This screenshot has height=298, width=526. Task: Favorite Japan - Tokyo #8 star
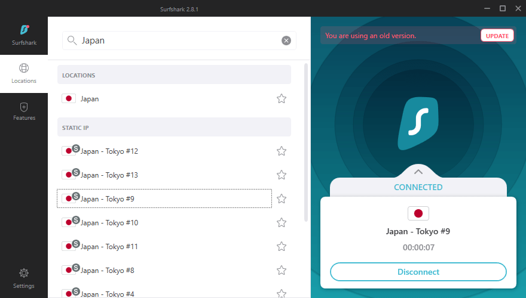(x=282, y=270)
